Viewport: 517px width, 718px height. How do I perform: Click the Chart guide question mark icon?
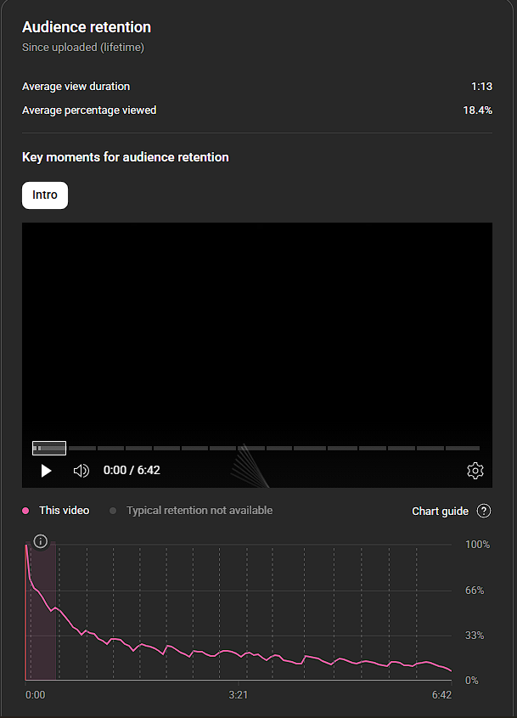pos(484,511)
